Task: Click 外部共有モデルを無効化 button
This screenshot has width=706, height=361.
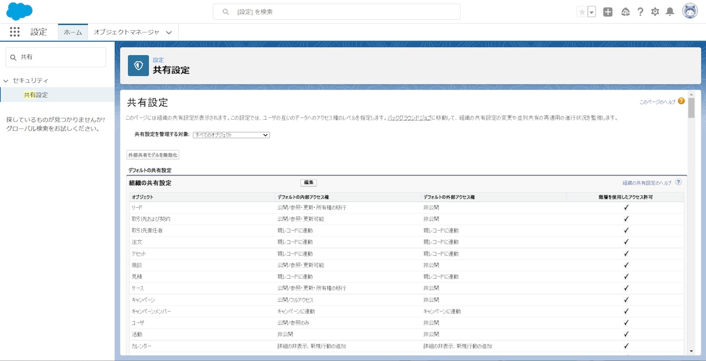Action: click(153, 155)
